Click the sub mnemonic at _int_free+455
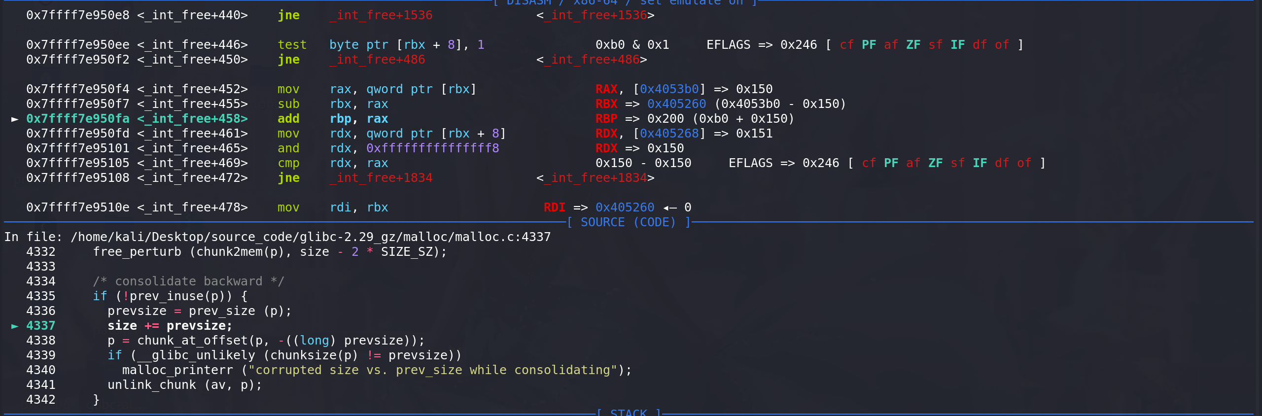 pos(288,104)
